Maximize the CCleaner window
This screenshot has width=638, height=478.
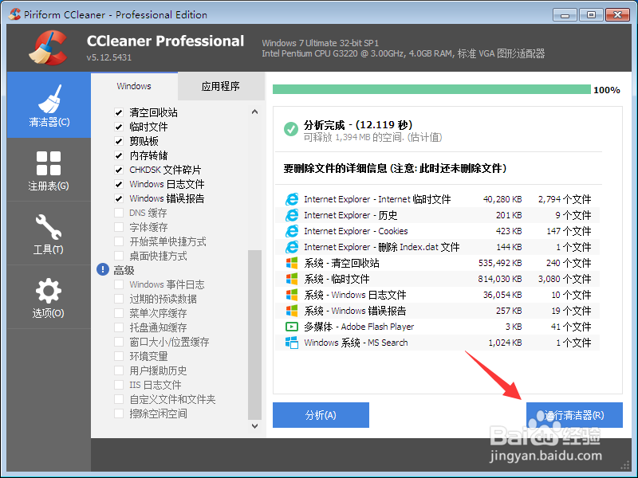pos(591,15)
